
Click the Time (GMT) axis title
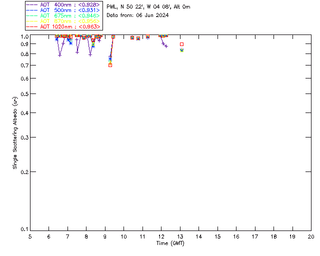point(170,243)
